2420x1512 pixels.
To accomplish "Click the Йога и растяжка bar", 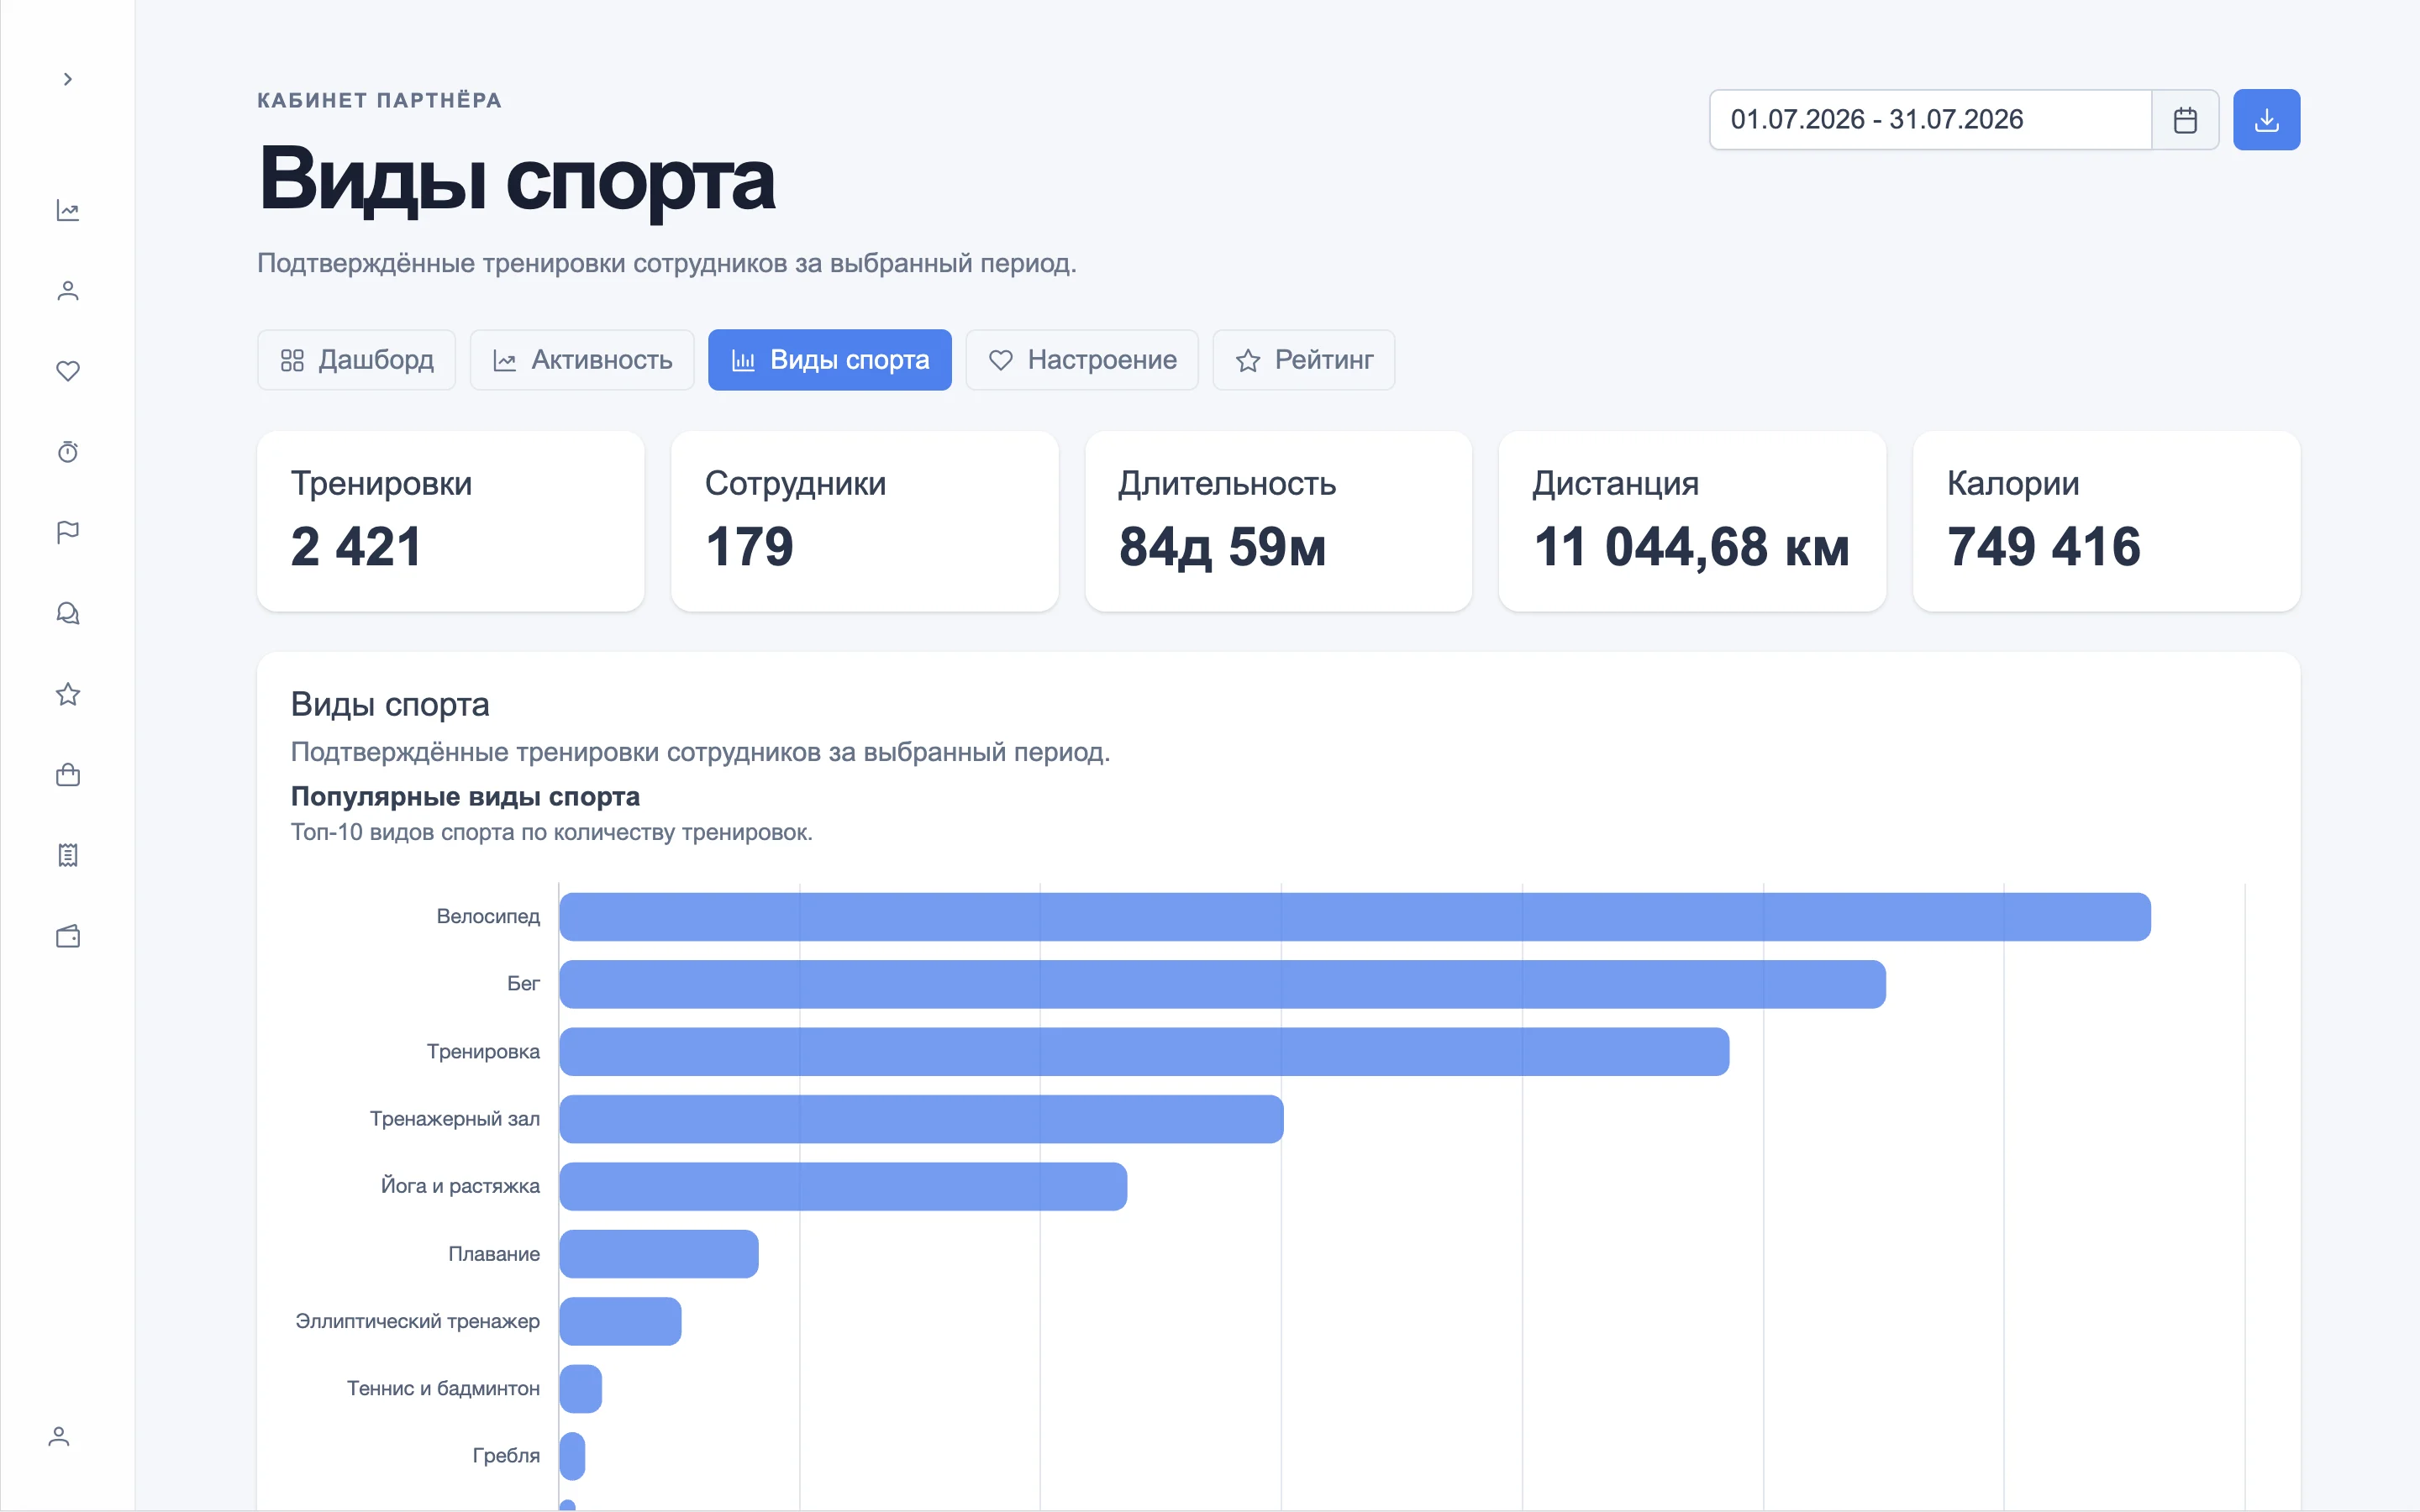I will point(843,1186).
